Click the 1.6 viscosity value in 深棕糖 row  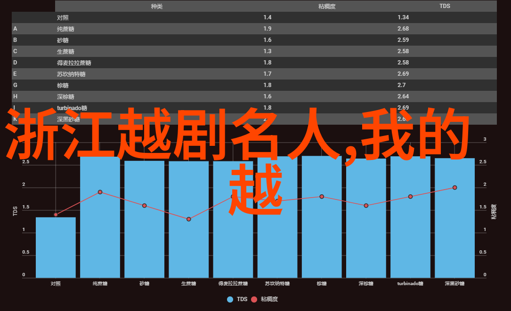267,96
